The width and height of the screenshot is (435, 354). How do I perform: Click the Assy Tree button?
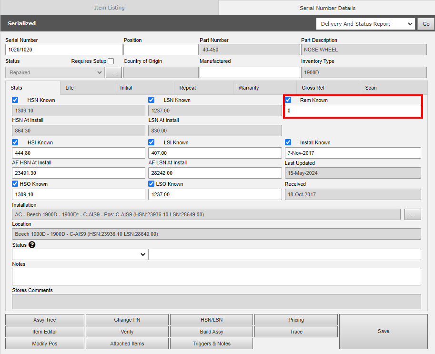point(45,320)
